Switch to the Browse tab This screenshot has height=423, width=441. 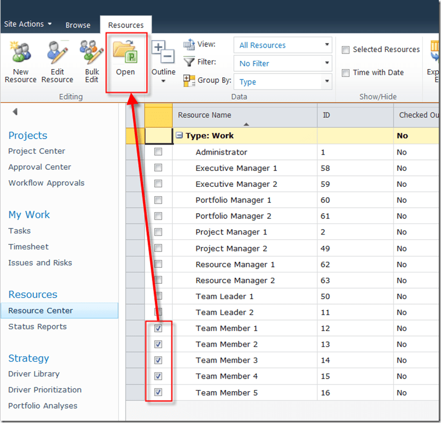(78, 25)
